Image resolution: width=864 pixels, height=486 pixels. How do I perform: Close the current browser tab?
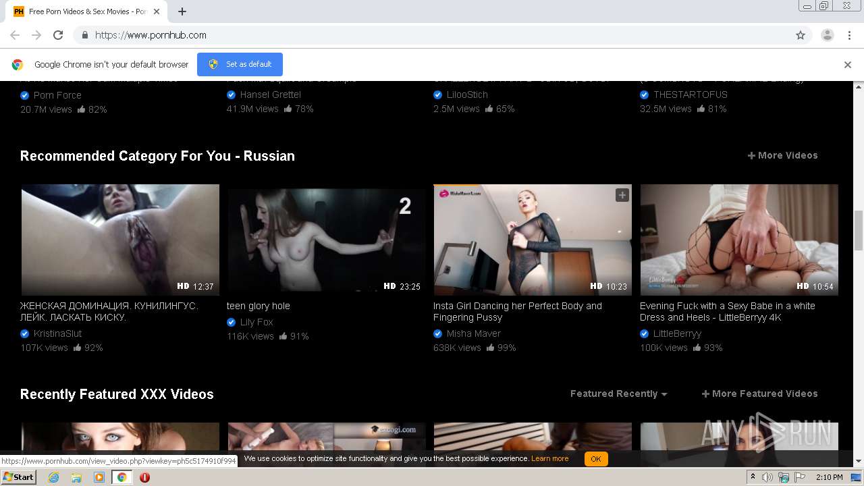tap(157, 11)
